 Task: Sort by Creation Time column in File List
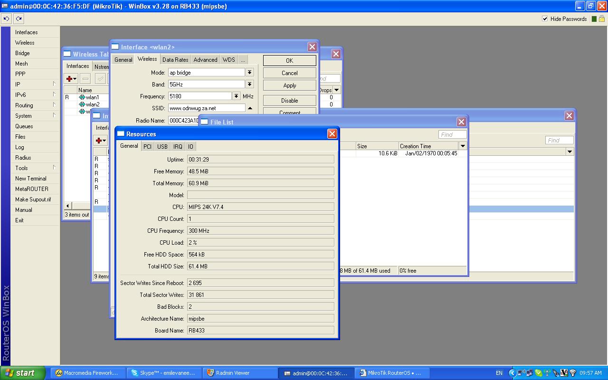[x=428, y=146]
